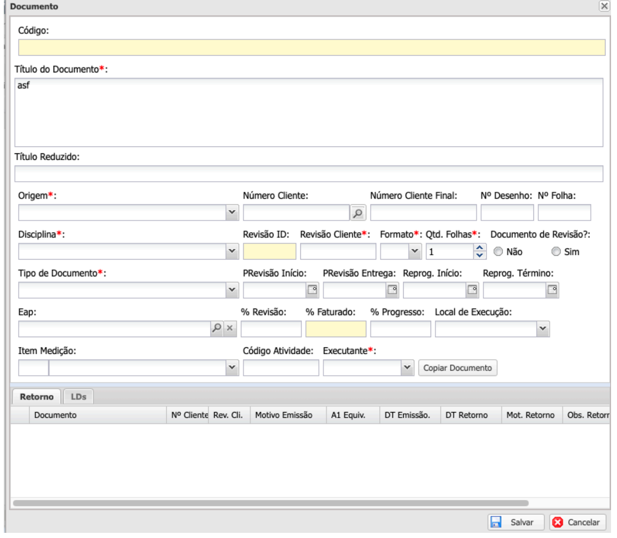Expand the Origem dropdown

pyautogui.click(x=232, y=212)
